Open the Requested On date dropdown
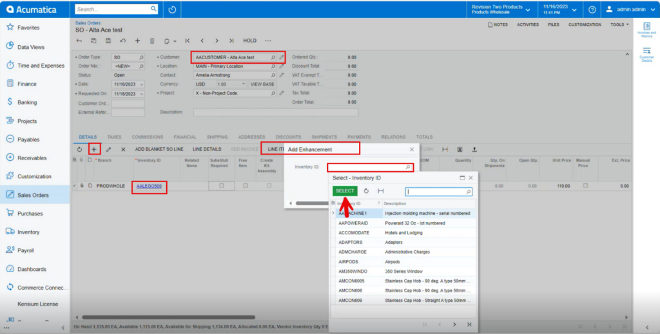Screen dimensions: 660x334 point(141,94)
